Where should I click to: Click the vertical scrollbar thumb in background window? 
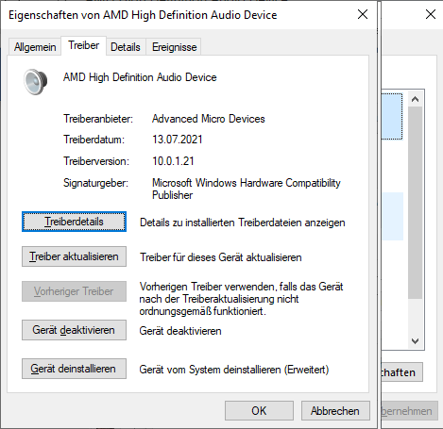point(416,203)
